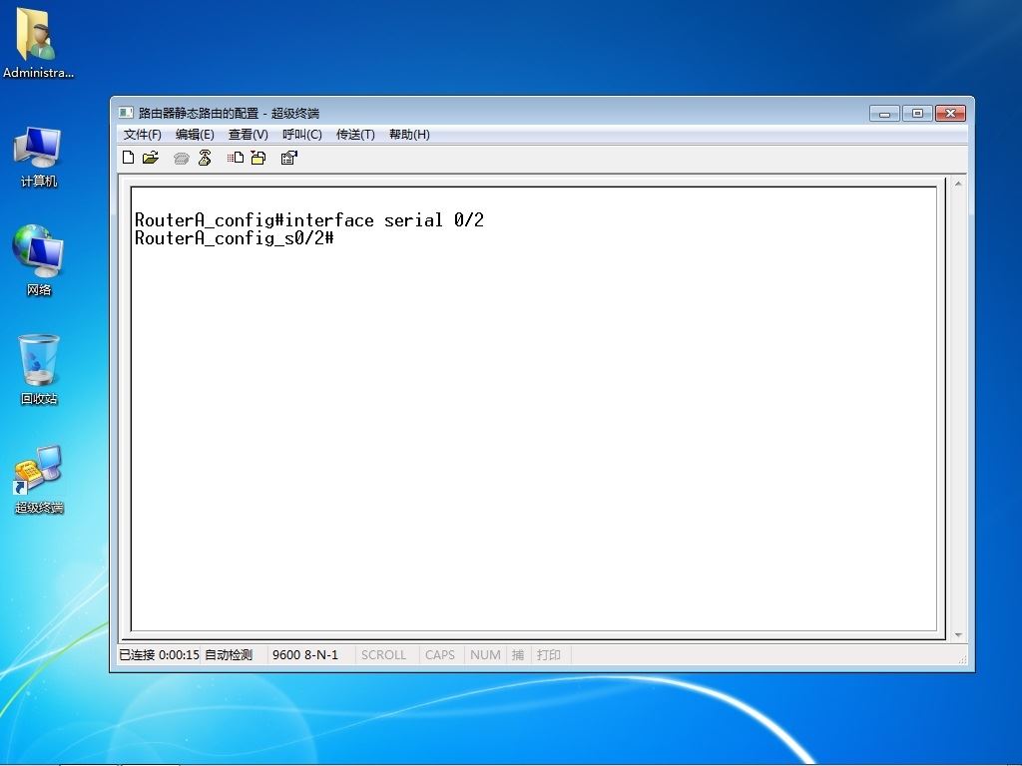Click the NUM status bar indicator
This screenshot has height=766, width=1022.
(x=485, y=654)
